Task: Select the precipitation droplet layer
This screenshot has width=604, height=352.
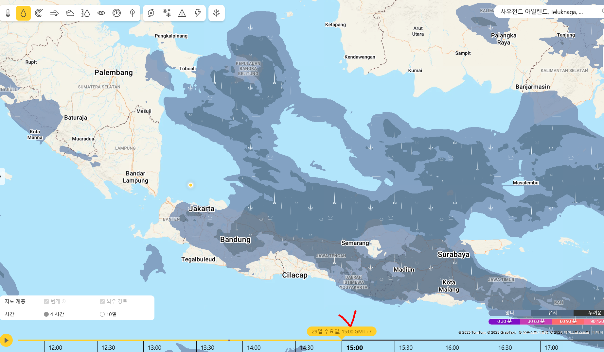Action: pyautogui.click(x=23, y=13)
